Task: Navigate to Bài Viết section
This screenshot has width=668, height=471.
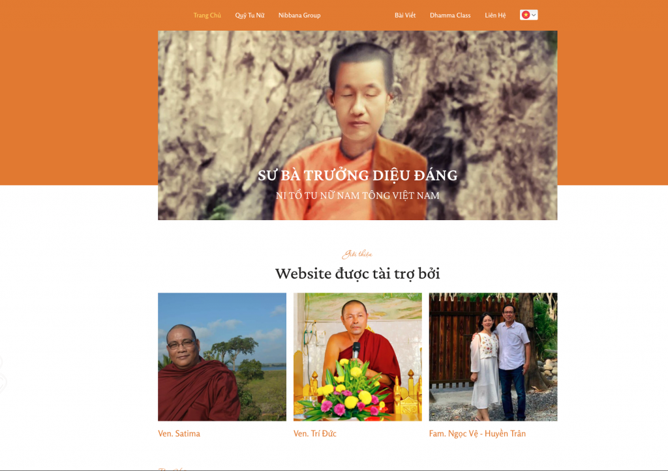Action: click(405, 16)
